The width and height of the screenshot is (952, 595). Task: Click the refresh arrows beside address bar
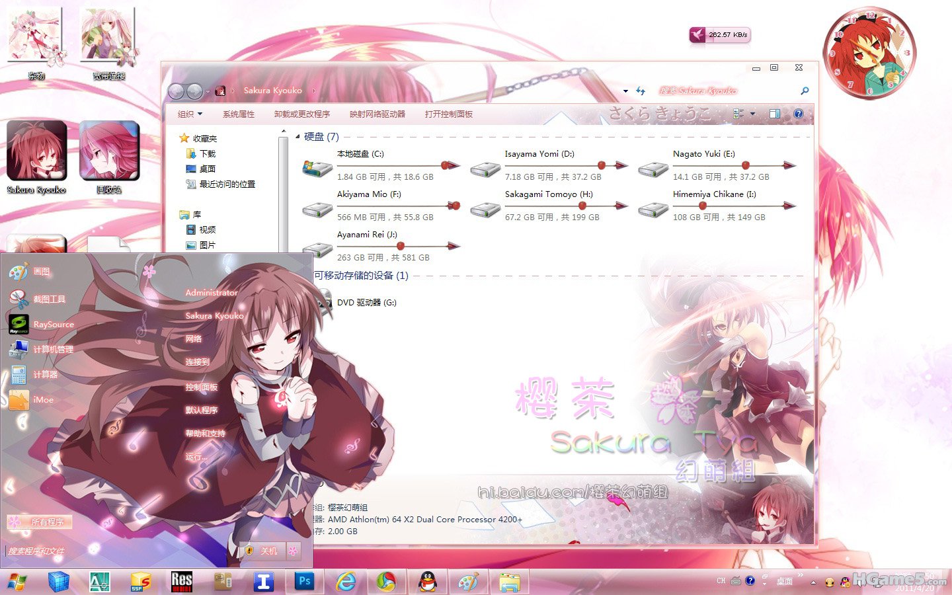640,91
